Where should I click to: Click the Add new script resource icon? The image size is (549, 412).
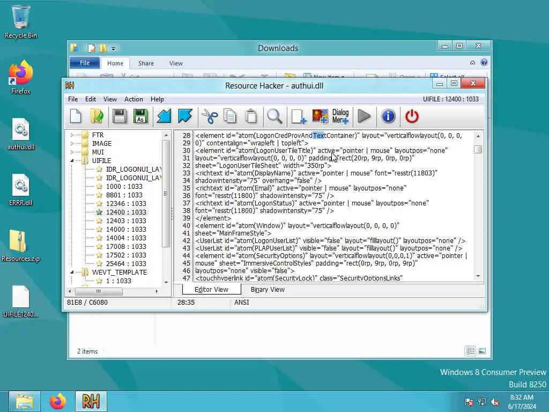(x=299, y=116)
